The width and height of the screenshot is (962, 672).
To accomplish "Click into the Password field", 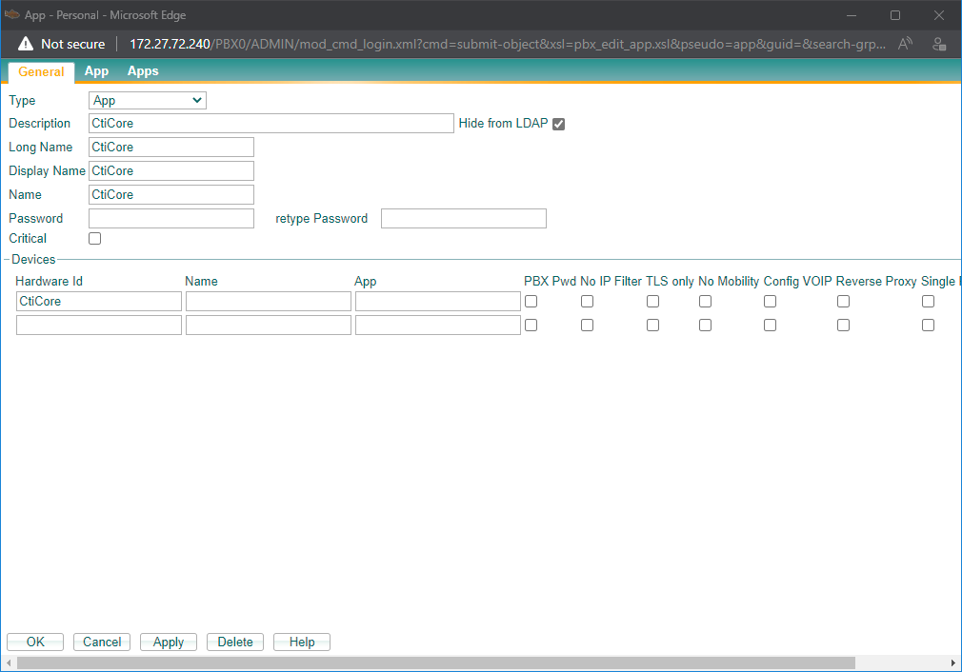I will [x=171, y=219].
